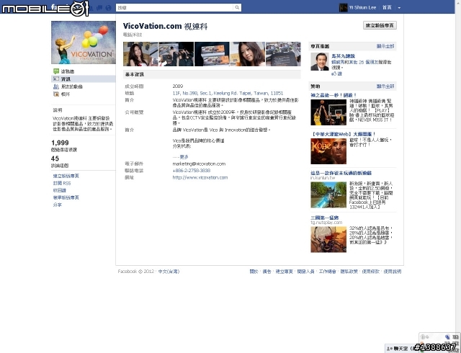Expand the 更多 more link in info
Image resolution: width=461 pixels, height=353 pixels.
click(x=180, y=157)
